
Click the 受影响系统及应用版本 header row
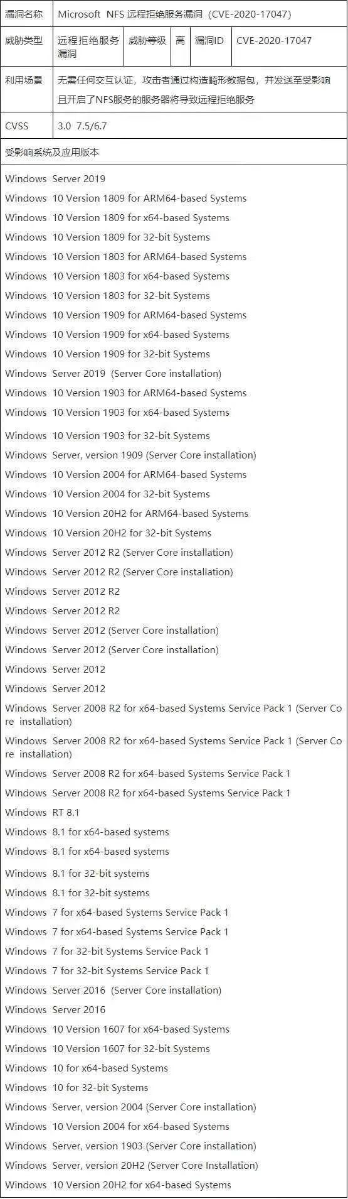174,152
